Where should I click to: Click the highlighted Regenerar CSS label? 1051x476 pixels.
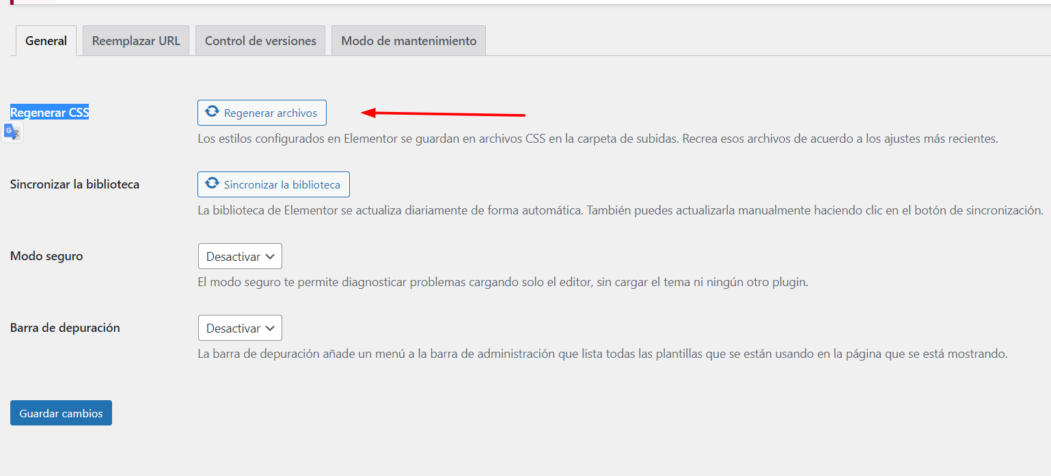pyautogui.click(x=50, y=113)
